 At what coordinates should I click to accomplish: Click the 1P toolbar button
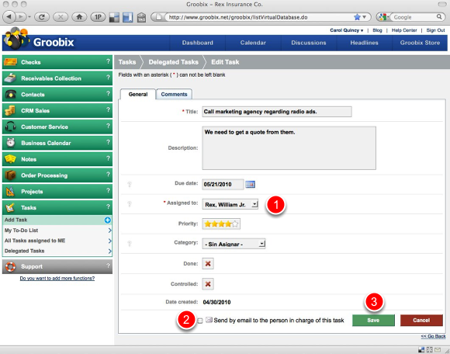pos(98,17)
